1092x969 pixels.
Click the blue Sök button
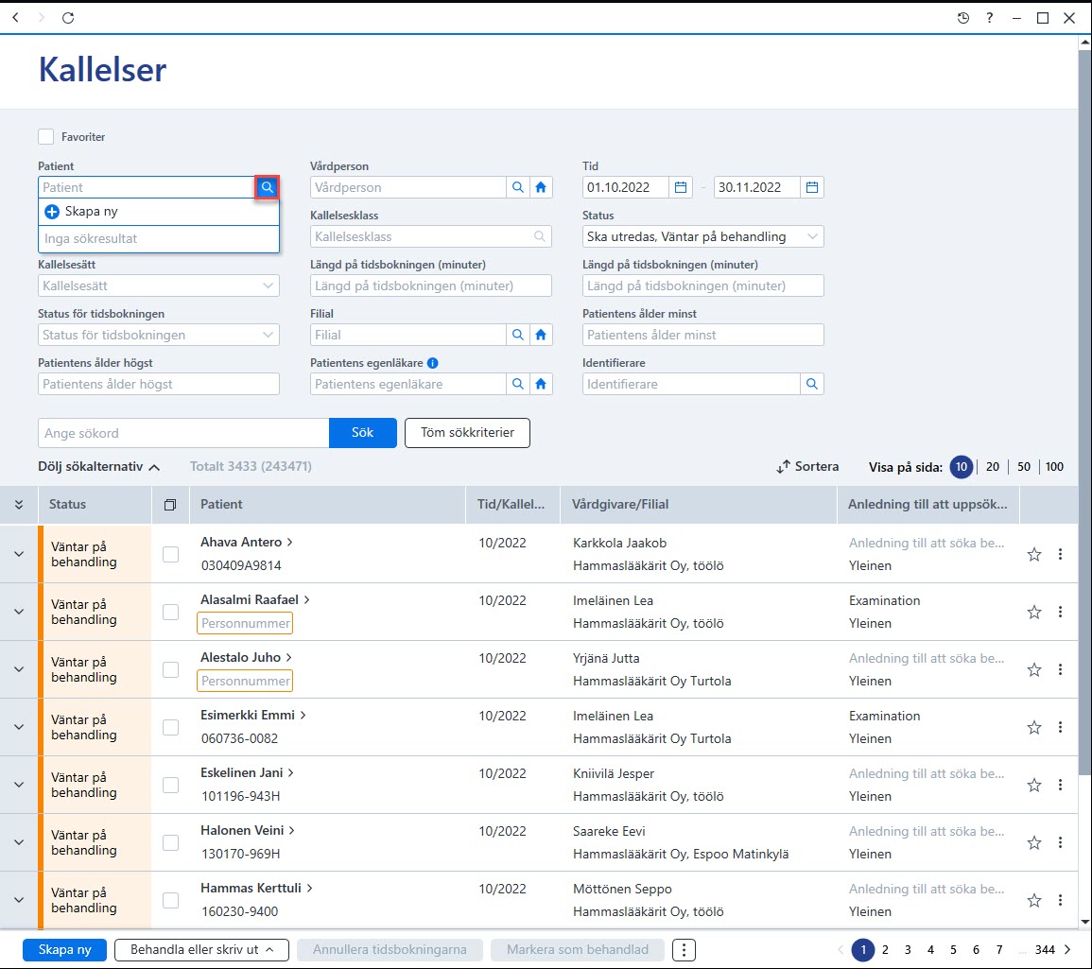[x=363, y=432]
